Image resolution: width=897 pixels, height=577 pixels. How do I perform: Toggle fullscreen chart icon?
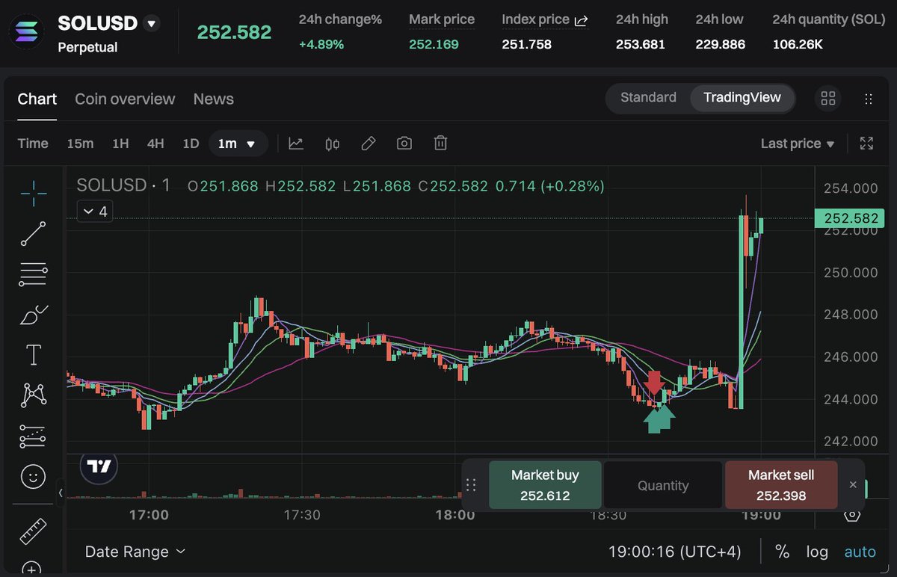coord(867,144)
